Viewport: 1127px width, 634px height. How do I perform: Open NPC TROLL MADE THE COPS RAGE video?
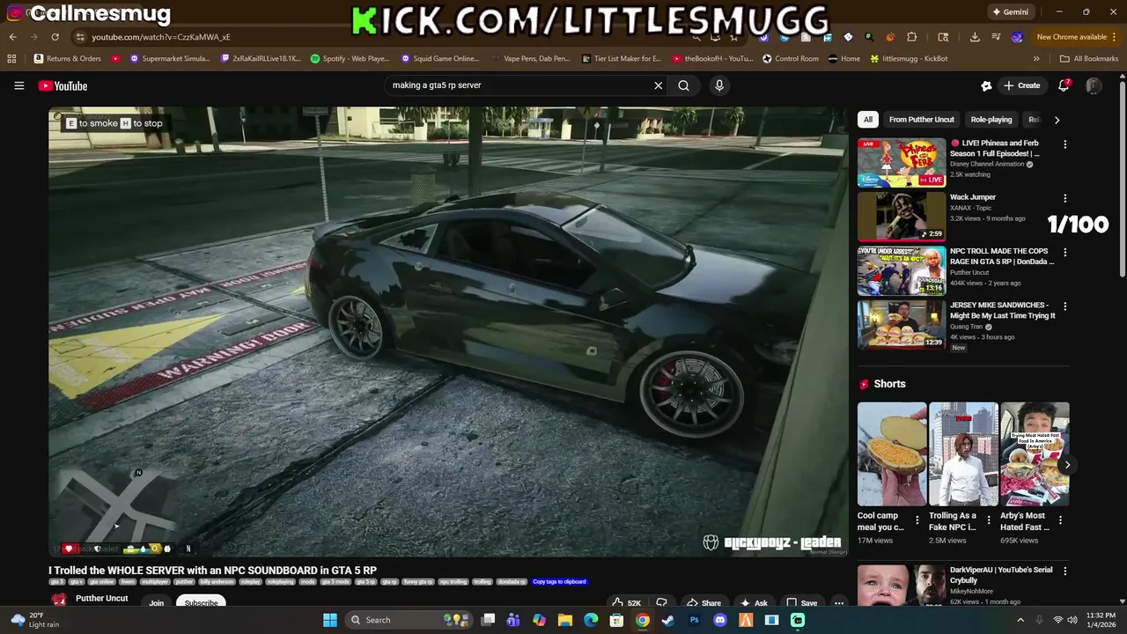tap(902, 271)
